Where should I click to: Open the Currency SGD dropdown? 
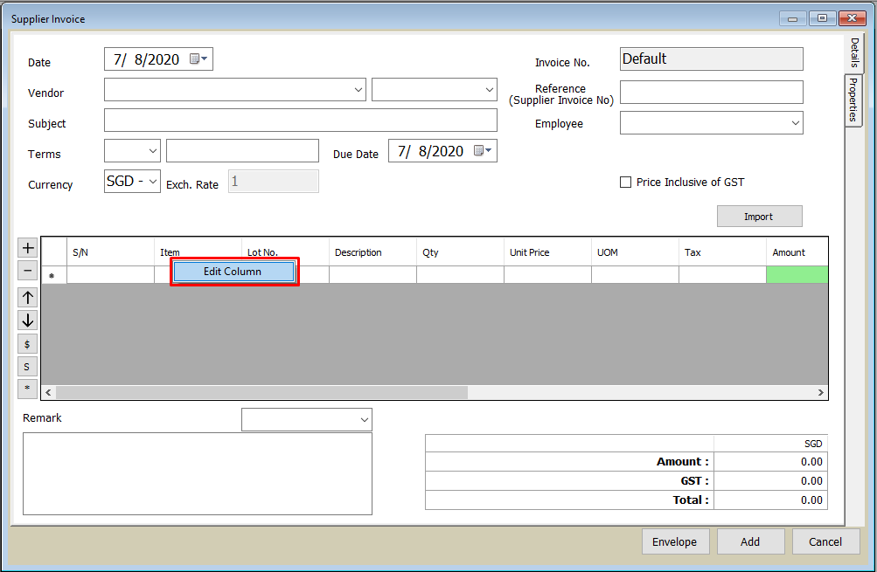(152, 181)
